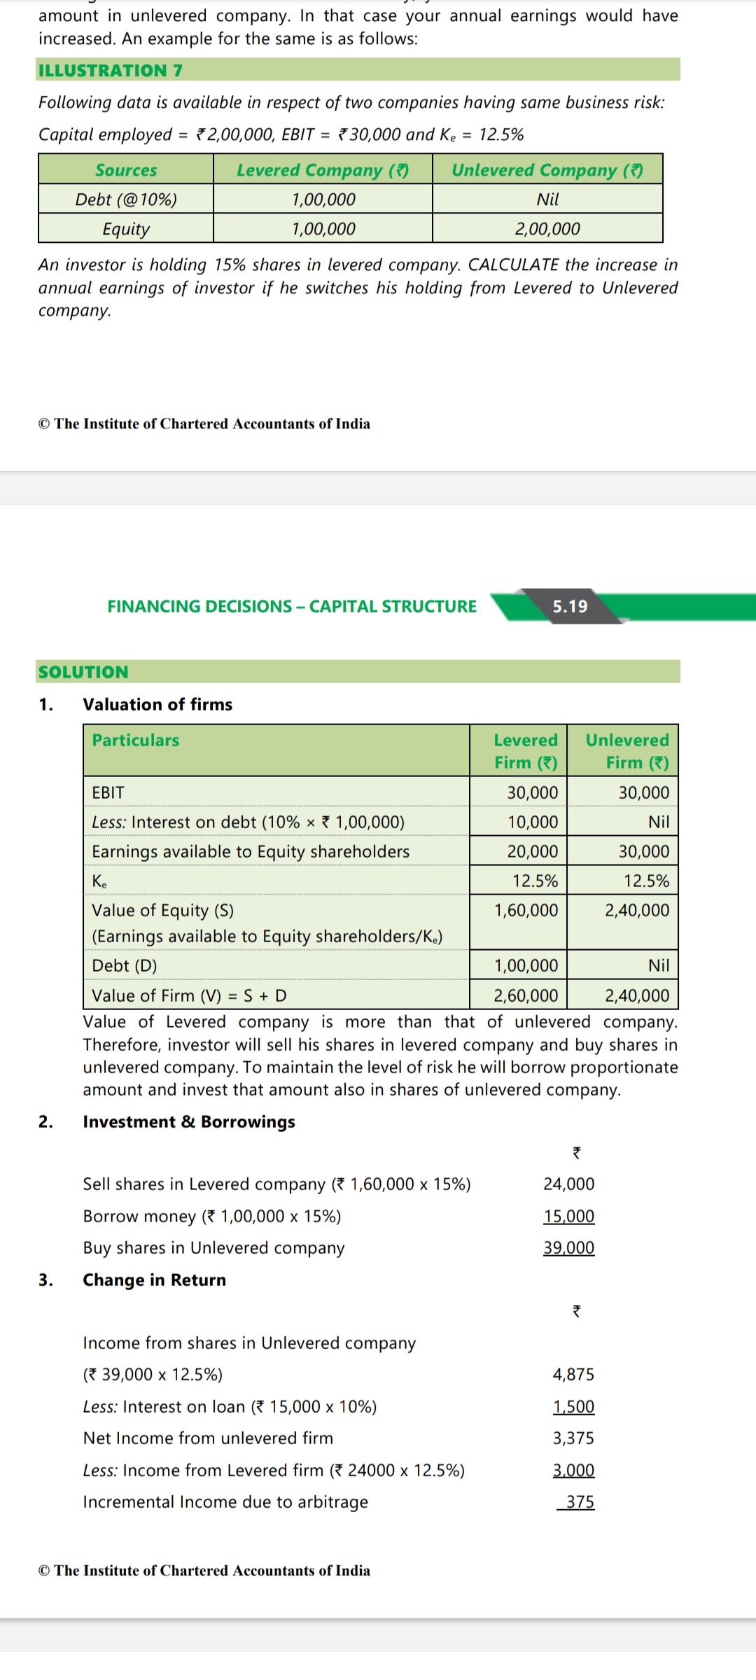
Task: Click the Debt (@10%) row label
Action: [x=126, y=199]
